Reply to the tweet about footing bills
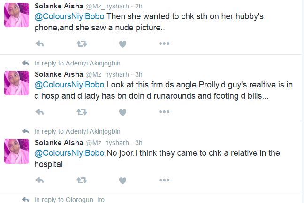 pos(40,112)
